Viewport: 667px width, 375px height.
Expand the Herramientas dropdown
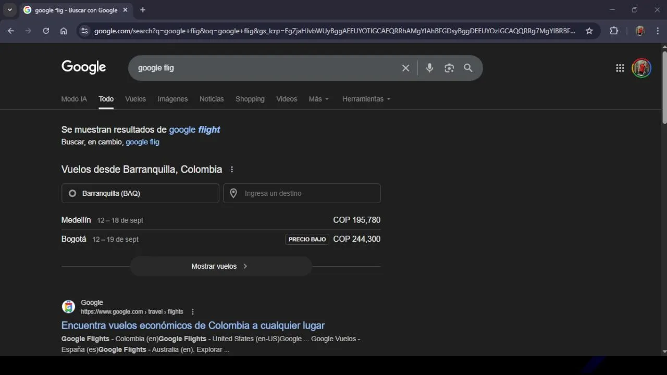366,99
